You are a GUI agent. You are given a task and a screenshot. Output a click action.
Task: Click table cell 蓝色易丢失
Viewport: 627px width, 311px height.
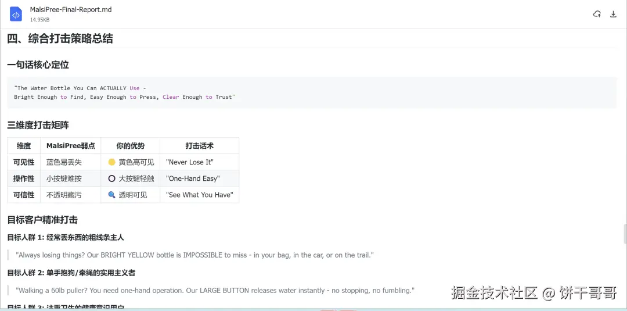coord(71,162)
